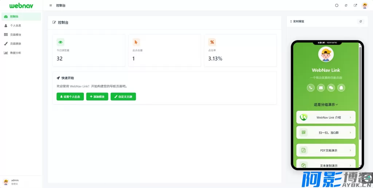The image size is (373, 188).
Task: Click the theme toggle icon in the header
Action: [x=337, y=5]
